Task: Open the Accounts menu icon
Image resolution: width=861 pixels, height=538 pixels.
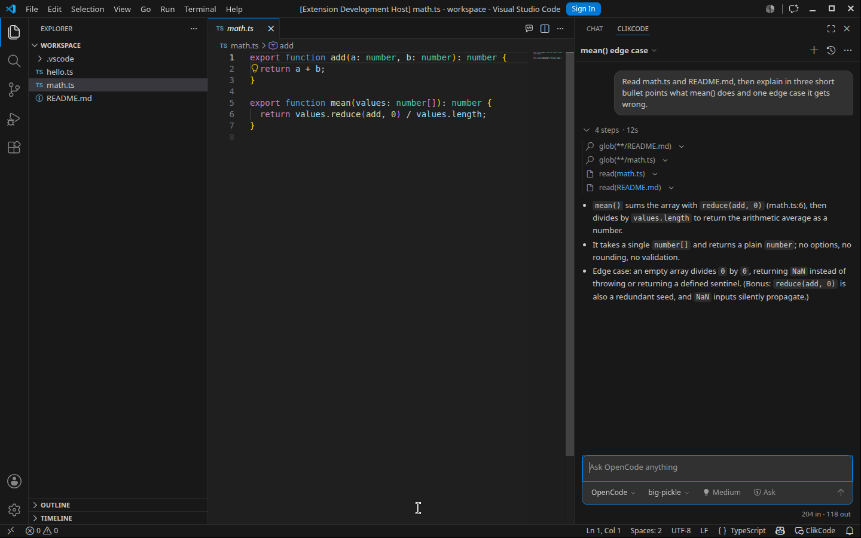Action: coord(14,481)
